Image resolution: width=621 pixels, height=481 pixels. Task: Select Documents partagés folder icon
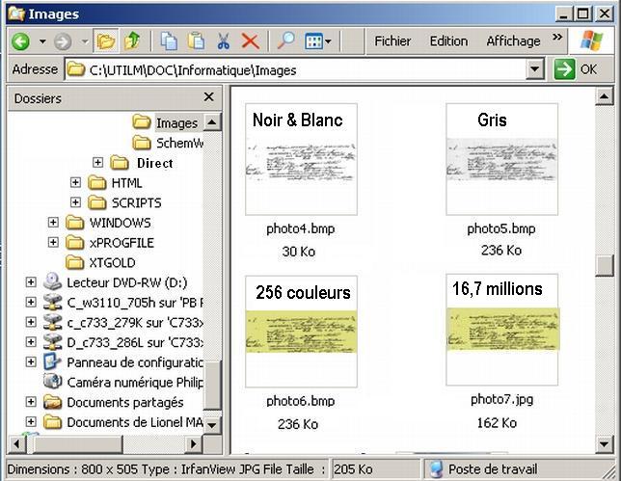[x=52, y=402]
